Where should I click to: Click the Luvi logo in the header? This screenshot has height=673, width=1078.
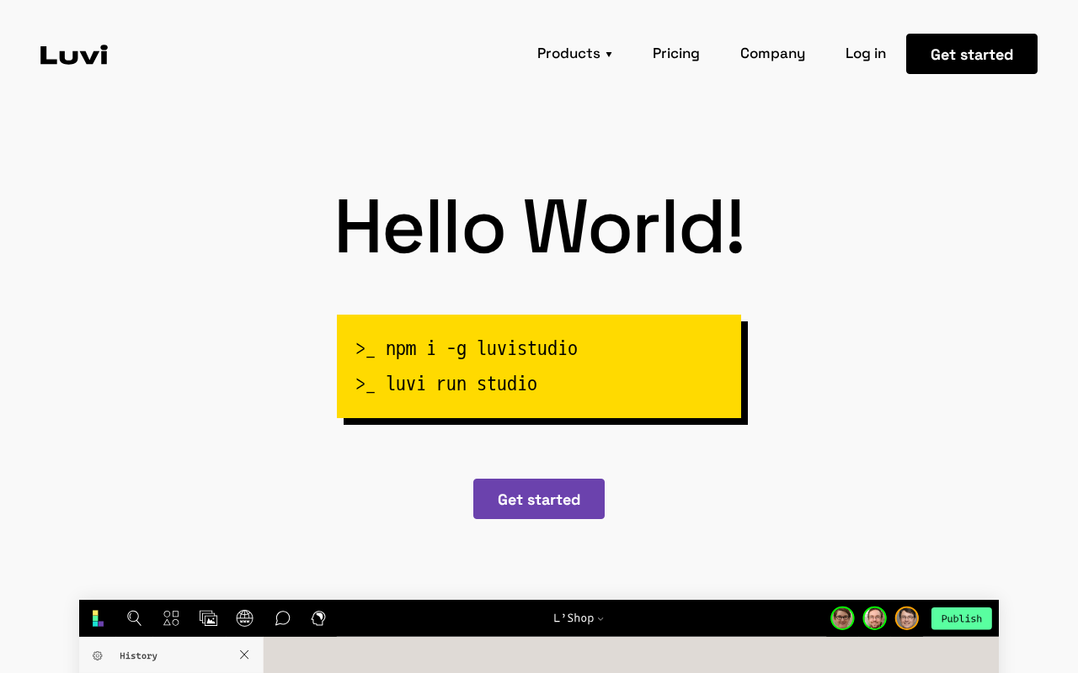74,55
